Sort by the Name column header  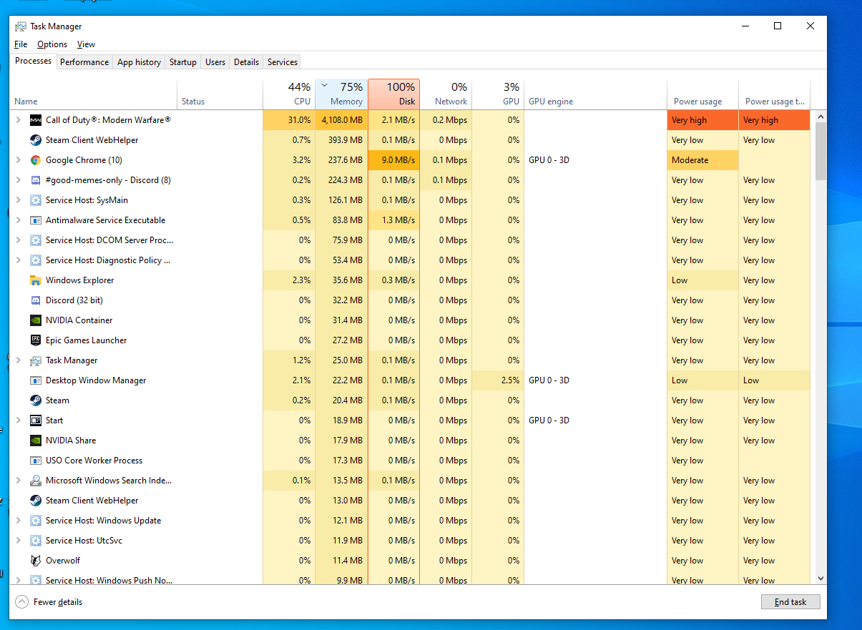(x=94, y=94)
